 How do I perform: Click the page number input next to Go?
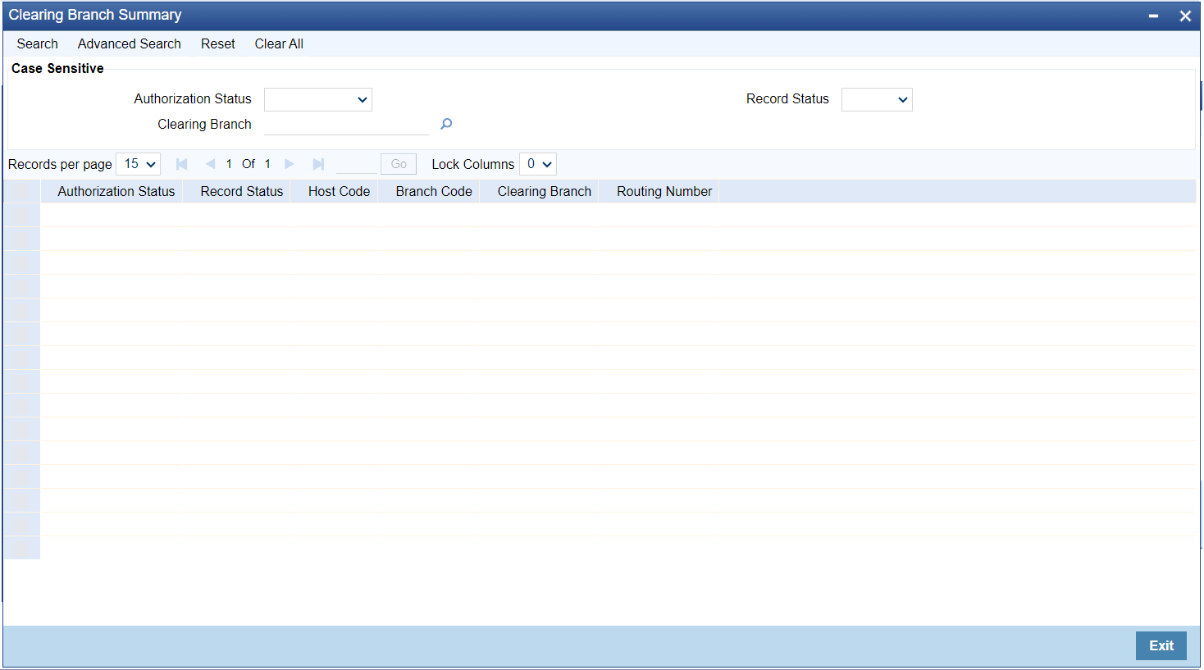click(357, 164)
